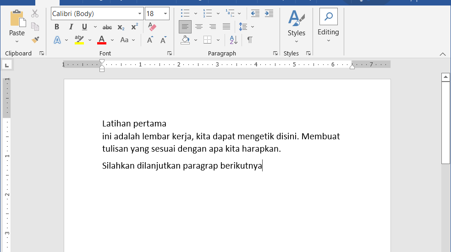This screenshot has width=451, height=252.
Task: Expand the font name dropdown arrow
Action: click(139, 14)
